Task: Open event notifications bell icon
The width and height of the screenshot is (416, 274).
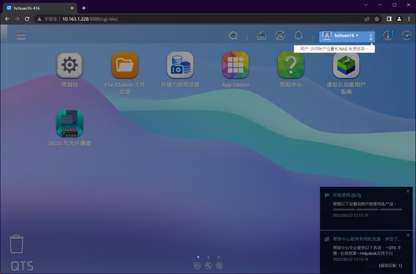Action: point(298,36)
